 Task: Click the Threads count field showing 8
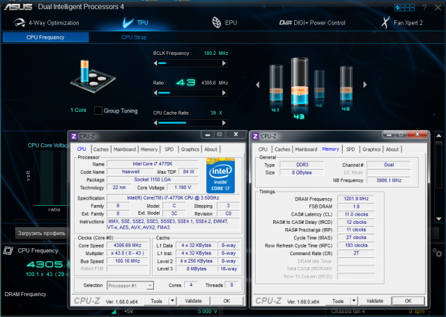click(x=231, y=285)
